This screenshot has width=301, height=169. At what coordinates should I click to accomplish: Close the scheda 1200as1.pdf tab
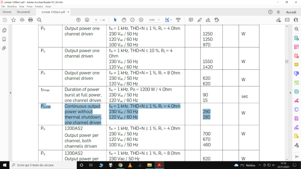68,12
